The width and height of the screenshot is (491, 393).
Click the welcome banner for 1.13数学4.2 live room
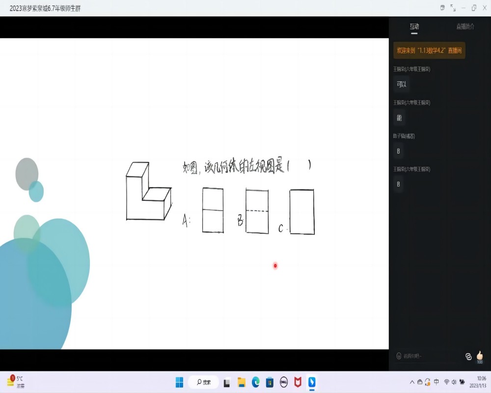[x=429, y=51]
